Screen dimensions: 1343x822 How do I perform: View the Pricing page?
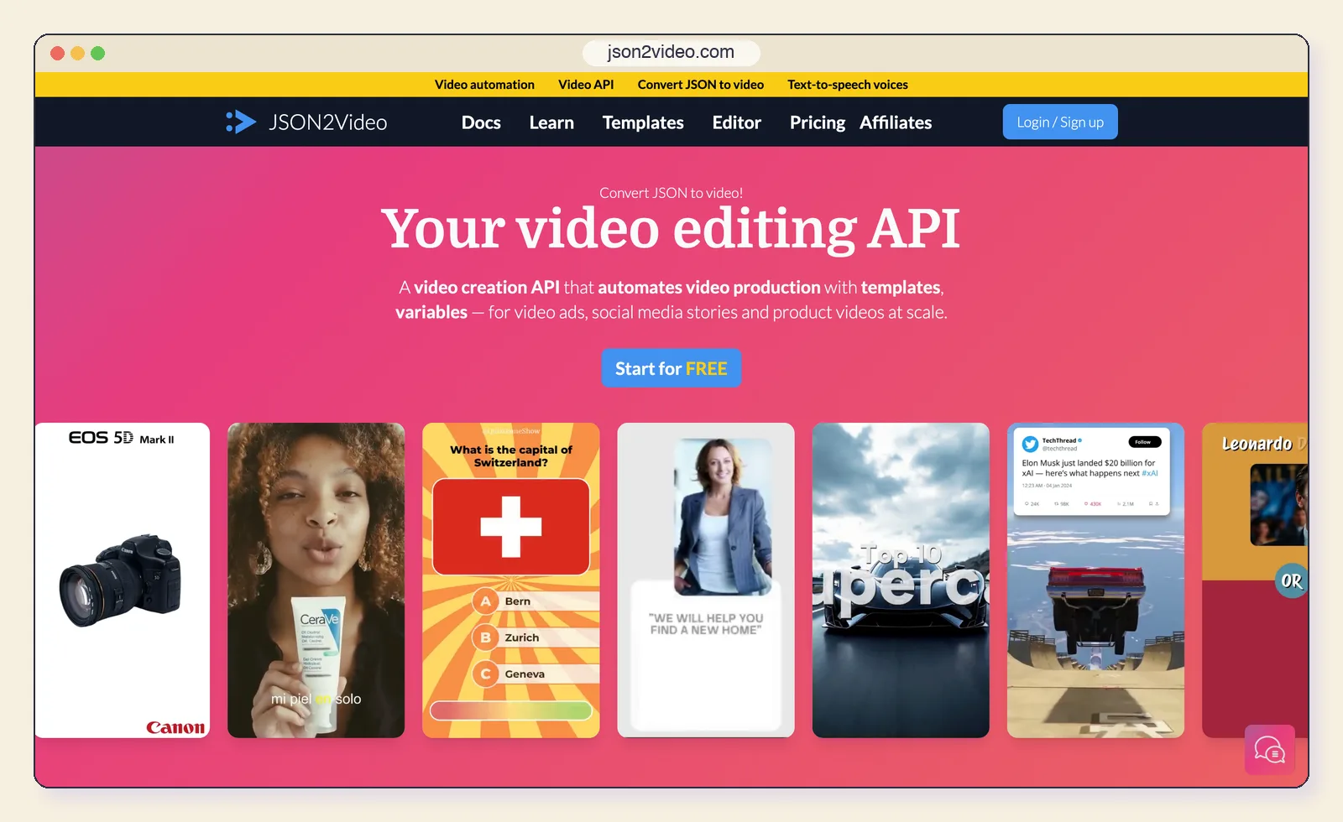pyautogui.click(x=817, y=122)
